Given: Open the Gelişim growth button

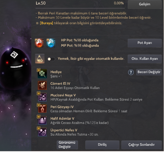Looking at the screenshot, I should pyautogui.click(x=145, y=4).
